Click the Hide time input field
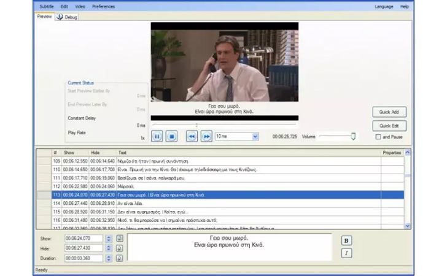The height and width of the screenshot is (276, 447). coord(84,248)
